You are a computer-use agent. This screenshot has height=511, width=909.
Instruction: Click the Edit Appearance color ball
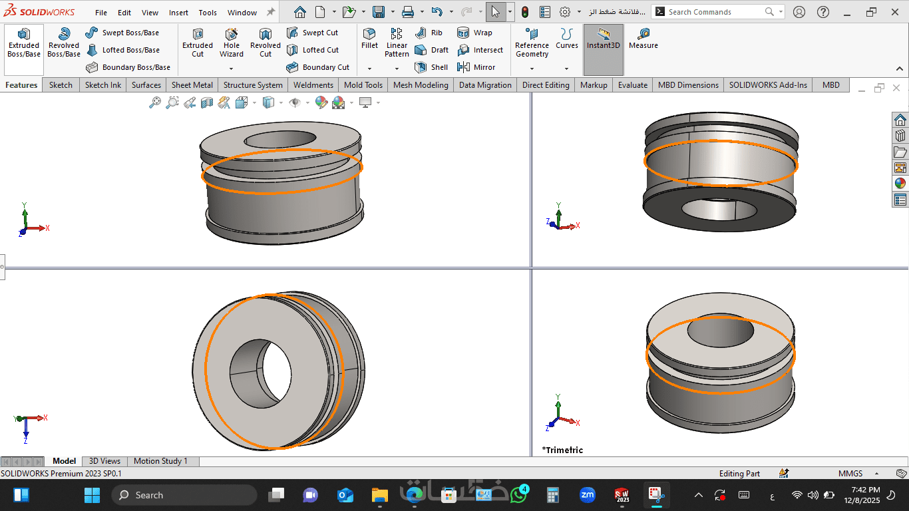pyautogui.click(x=321, y=102)
